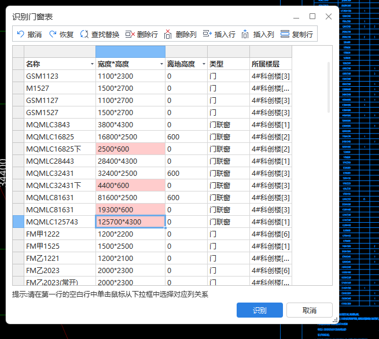Click the FM乙2023 name cell

click(60, 270)
